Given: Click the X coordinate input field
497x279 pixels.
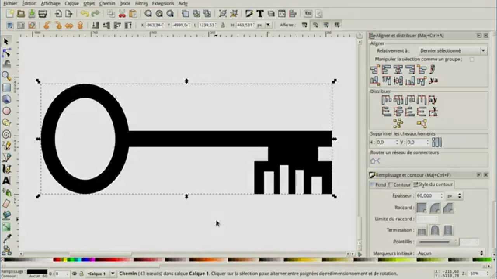Looking at the screenshot, I should pos(155,25).
